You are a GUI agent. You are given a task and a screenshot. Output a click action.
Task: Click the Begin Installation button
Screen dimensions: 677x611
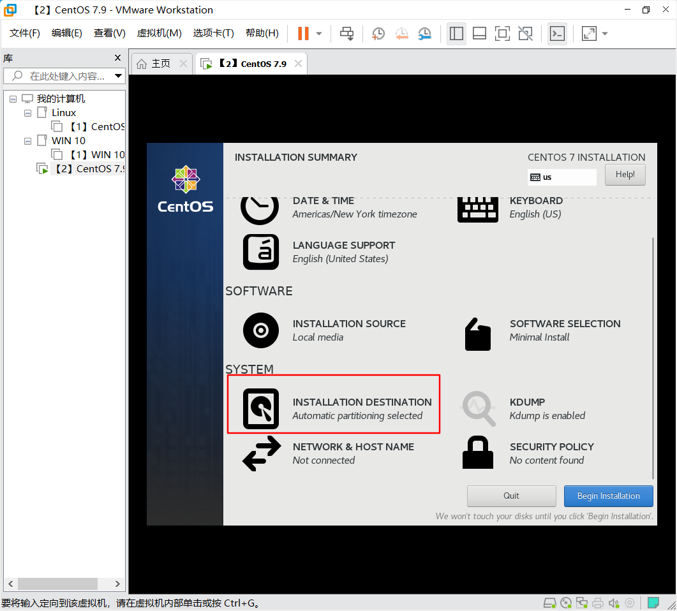[608, 496]
